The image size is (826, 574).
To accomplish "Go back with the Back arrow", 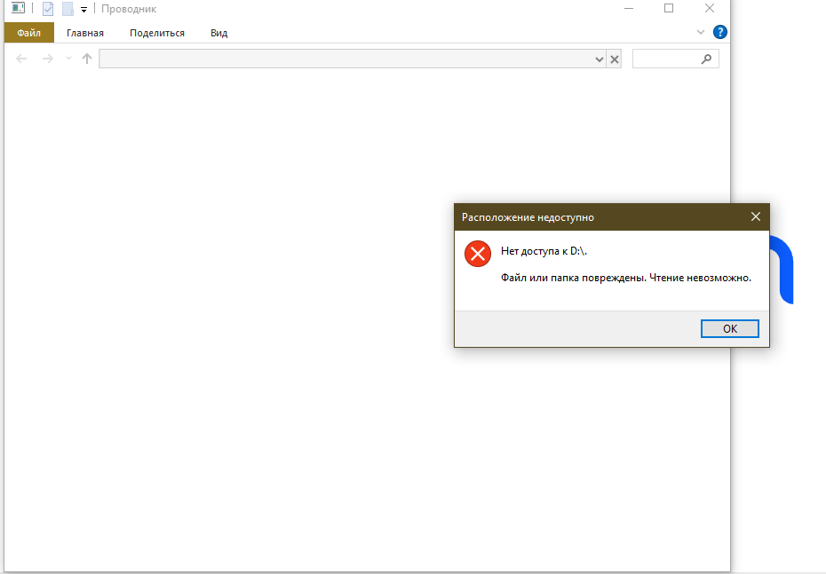I will 22,59.
